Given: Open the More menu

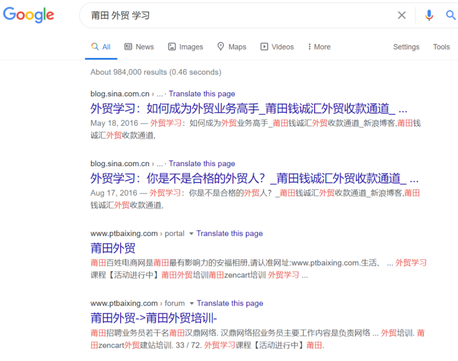Looking at the screenshot, I should tap(319, 47).
